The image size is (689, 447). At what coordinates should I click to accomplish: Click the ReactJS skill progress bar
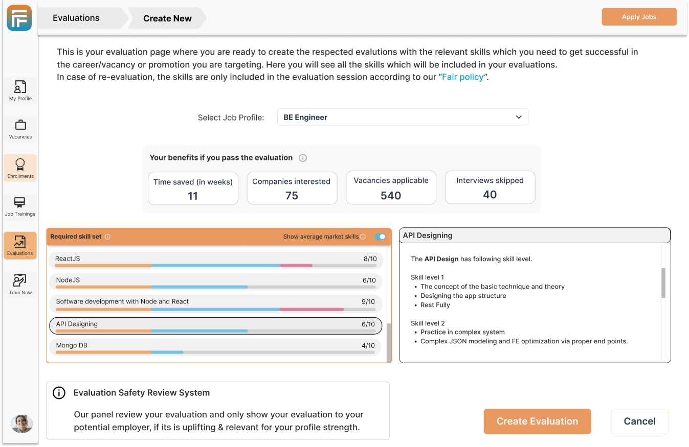(x=215, y=266)
